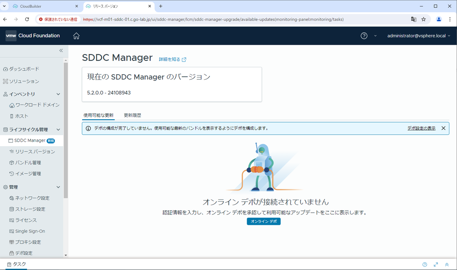The height and width of the screenshot is (270, 457).
Task: Expand task panel to full screen
Action: [436, 264]
